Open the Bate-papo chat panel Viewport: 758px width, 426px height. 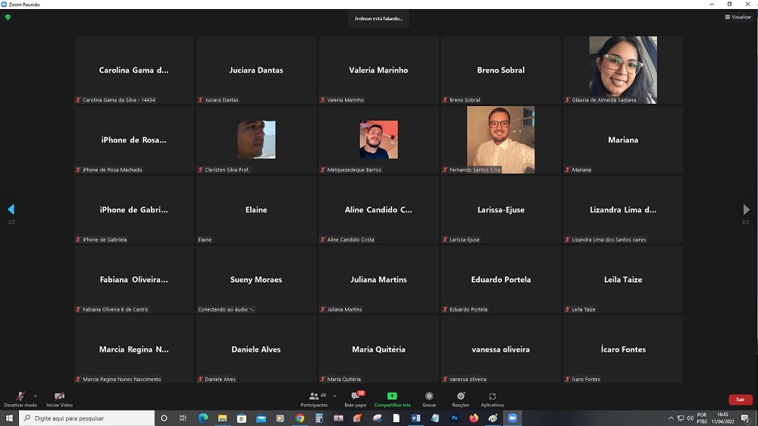(355, 397)
